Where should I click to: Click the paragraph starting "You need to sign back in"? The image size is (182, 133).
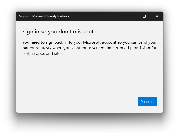click(x=90, y=48)
